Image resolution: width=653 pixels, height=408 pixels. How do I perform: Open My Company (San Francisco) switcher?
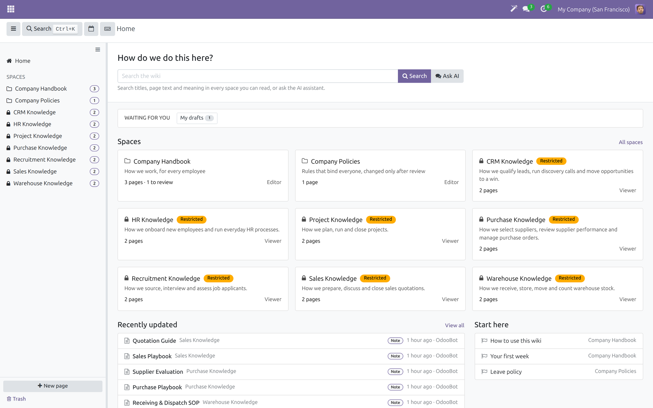[593, 9]
